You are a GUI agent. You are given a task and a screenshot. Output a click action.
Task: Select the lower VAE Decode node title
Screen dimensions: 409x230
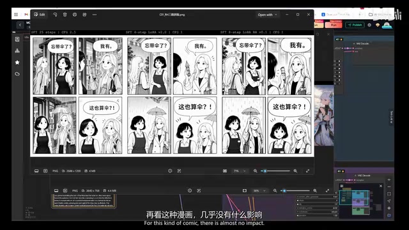click(364, 176)
